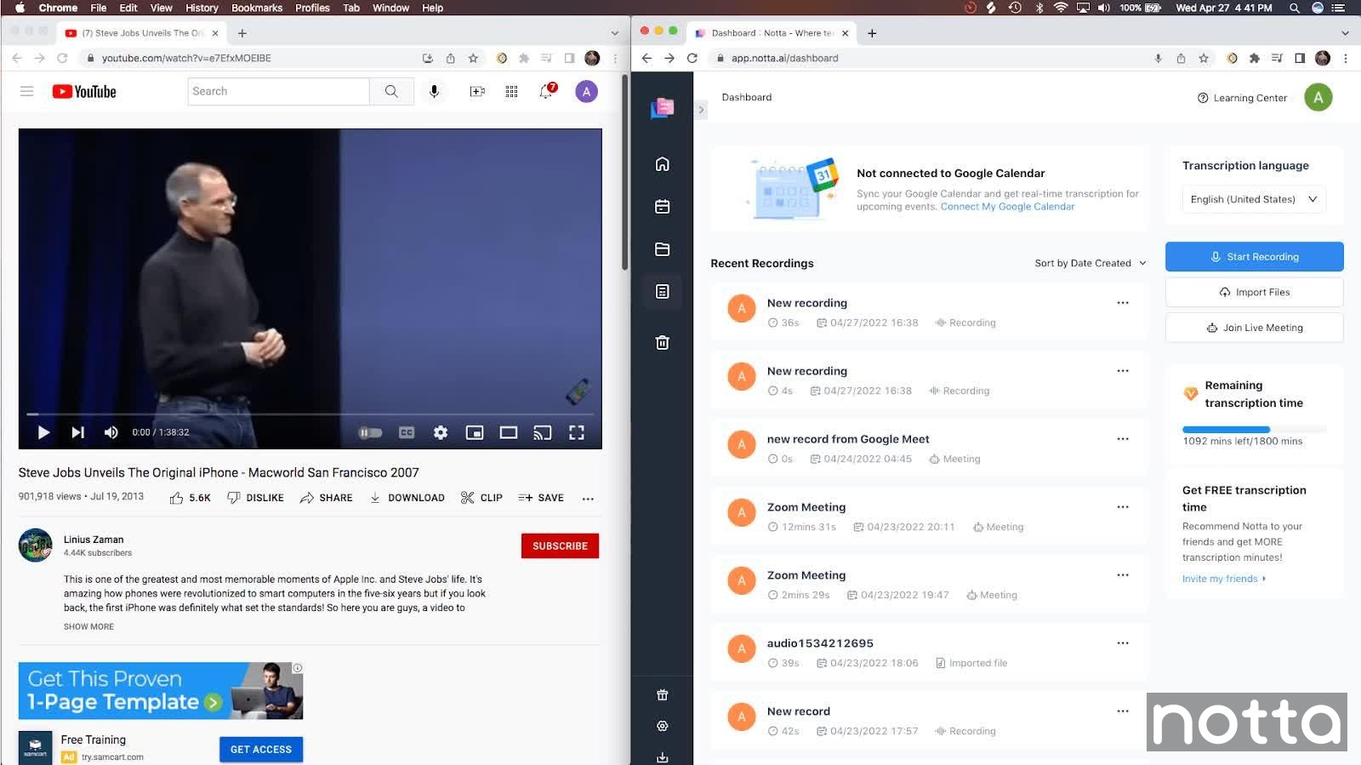Open the YouTube create video icon

click(477, 91)
